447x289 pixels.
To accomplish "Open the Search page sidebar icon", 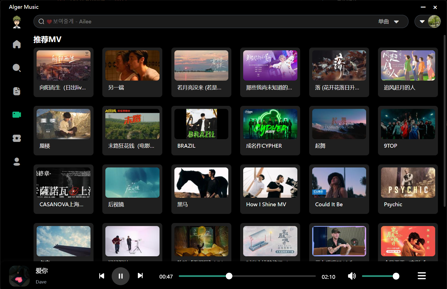I will click(x=17, y=68).
